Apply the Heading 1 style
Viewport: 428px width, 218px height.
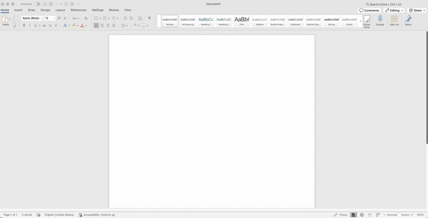coord(206,21)
